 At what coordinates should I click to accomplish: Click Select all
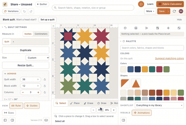pos(60,121)
